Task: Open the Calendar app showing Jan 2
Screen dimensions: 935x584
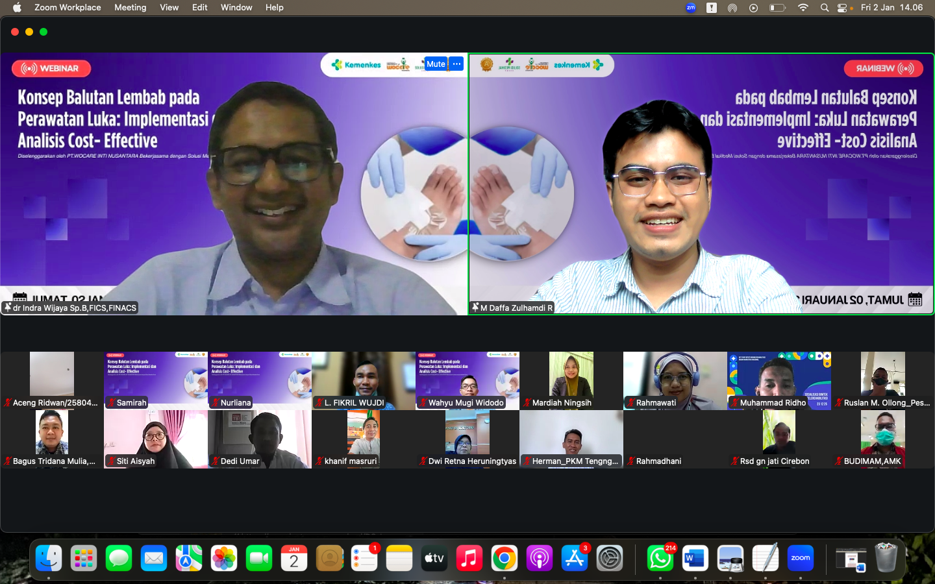Action: pyautogui.click(x=294, y=558)
